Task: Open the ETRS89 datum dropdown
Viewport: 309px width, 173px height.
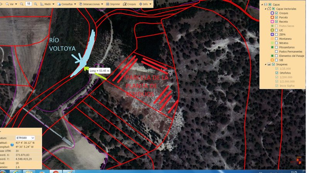Action: (x=25, y=138)
